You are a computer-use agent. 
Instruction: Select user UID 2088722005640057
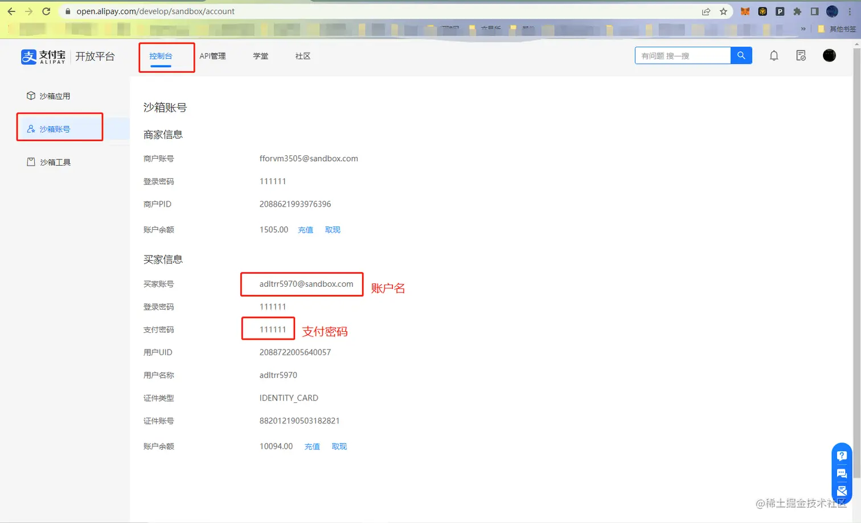[x=295, y=352]
